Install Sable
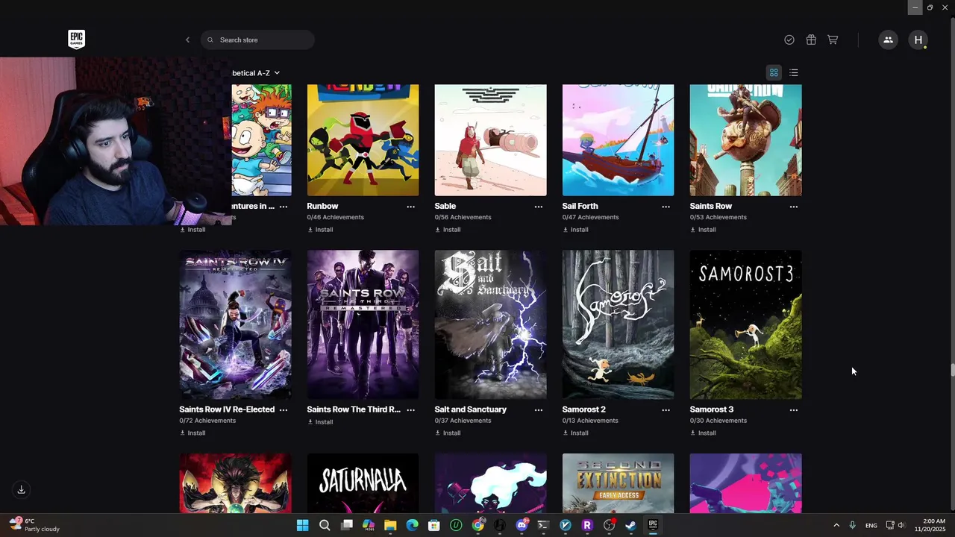The height and width of the screenshot is (537, 955). pyautogui.click(x=448, y=230)
